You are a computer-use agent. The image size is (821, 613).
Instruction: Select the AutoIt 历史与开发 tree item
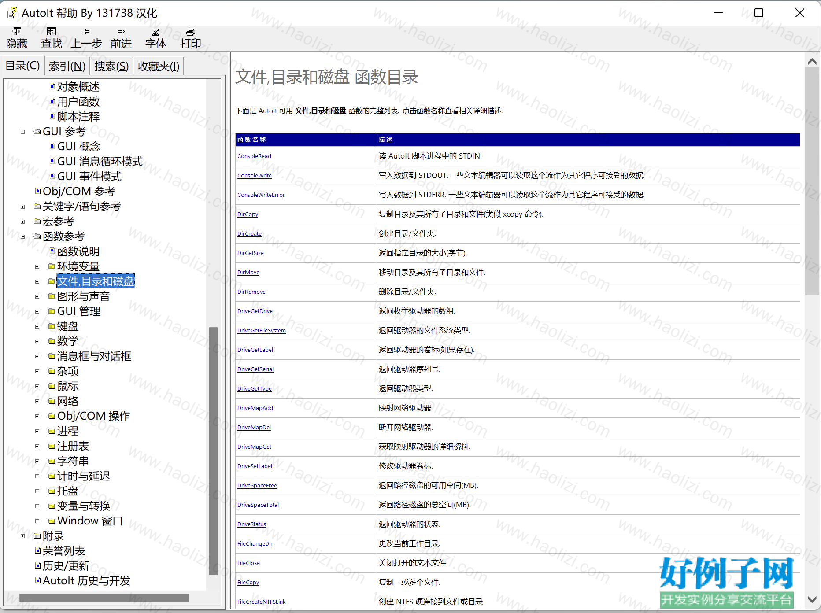click(87, 581)
